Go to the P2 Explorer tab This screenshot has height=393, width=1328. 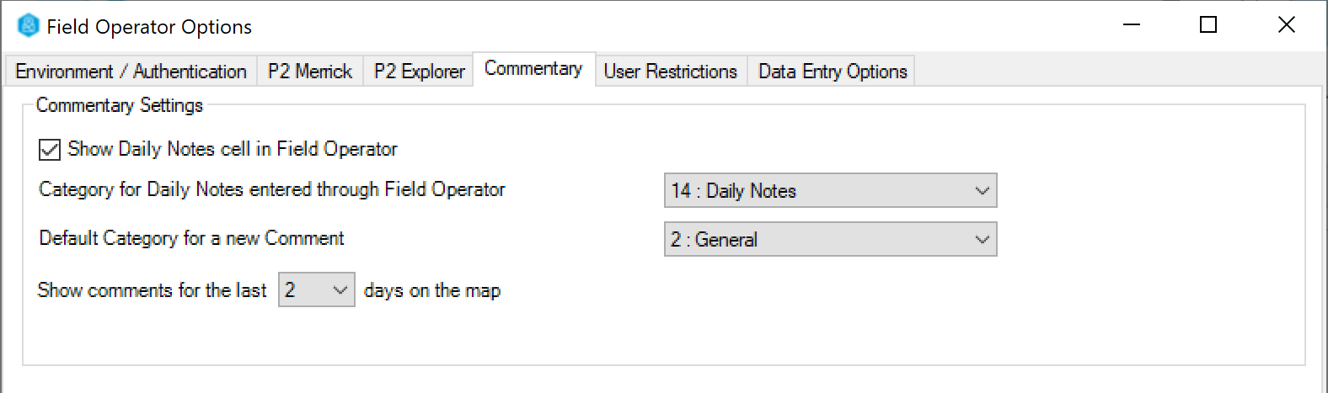coord(419,72)
